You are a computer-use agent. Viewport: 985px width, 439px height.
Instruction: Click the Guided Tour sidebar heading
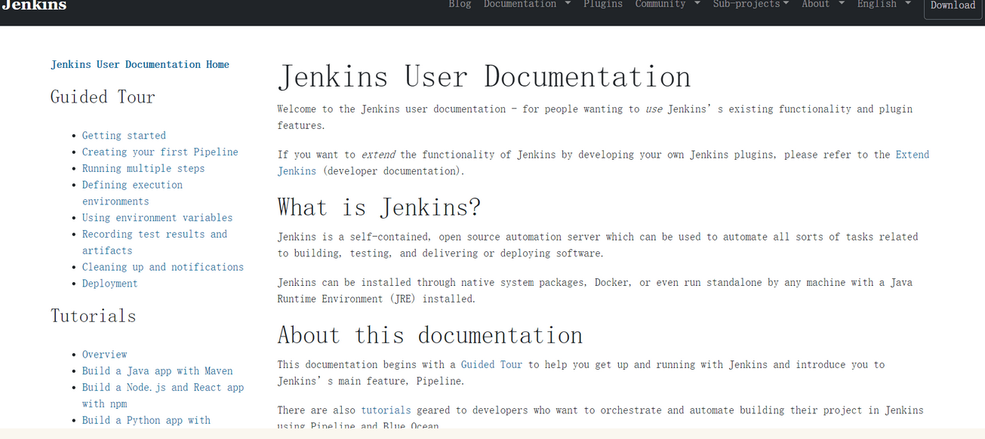[103, 97]
